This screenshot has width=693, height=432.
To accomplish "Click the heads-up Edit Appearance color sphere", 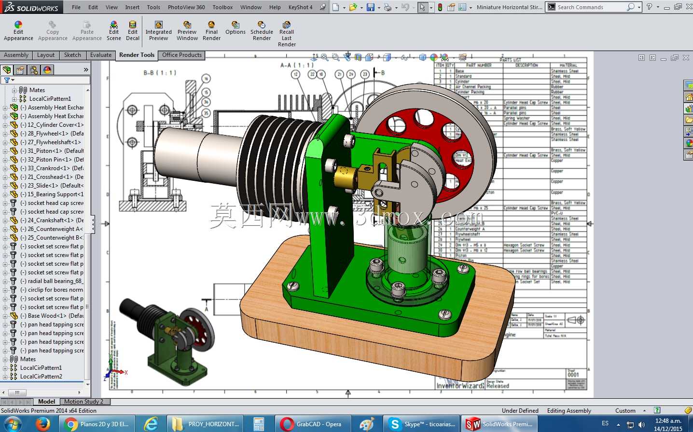I will tap(434, 57).
